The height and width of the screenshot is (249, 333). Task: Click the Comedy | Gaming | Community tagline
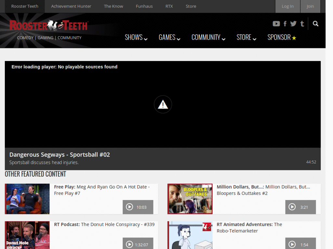[x=49, y=38]
